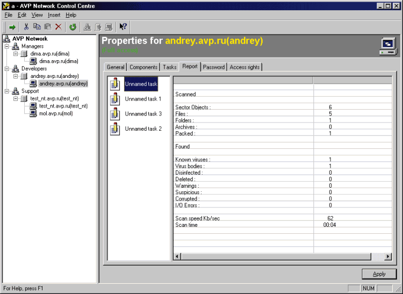This screenshot has width=403, height=294.
Task: Select the mol.avp.ru(mol) tree item
Action: [x=56, y=113]
